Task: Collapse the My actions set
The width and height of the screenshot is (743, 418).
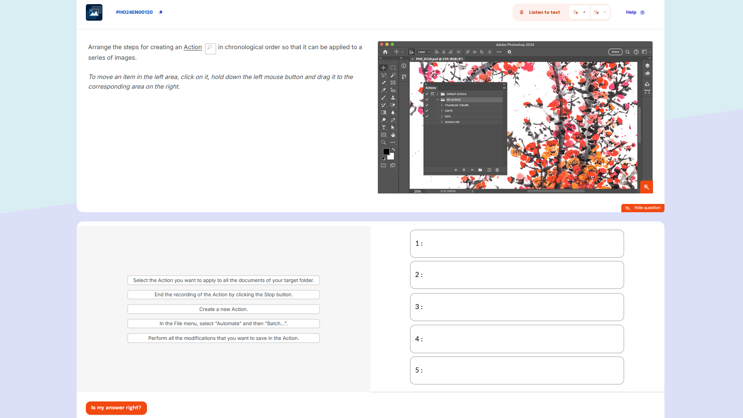Action: 438,100
